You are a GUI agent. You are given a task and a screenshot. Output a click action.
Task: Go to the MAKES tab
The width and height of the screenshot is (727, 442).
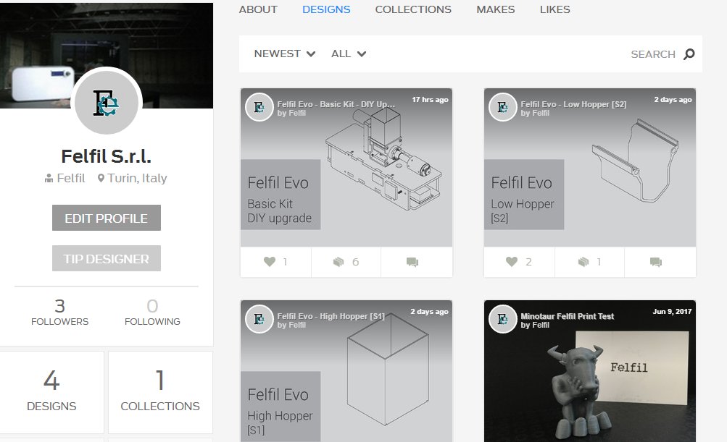click(x=496, y=9)
